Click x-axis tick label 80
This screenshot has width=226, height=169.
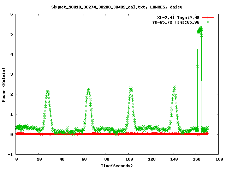tap(107, 159)
